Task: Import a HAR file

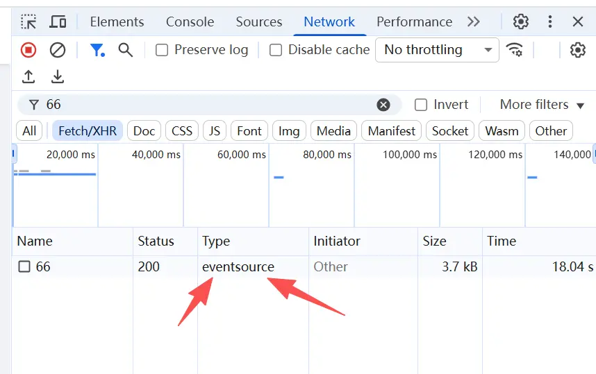Action: 28,76
